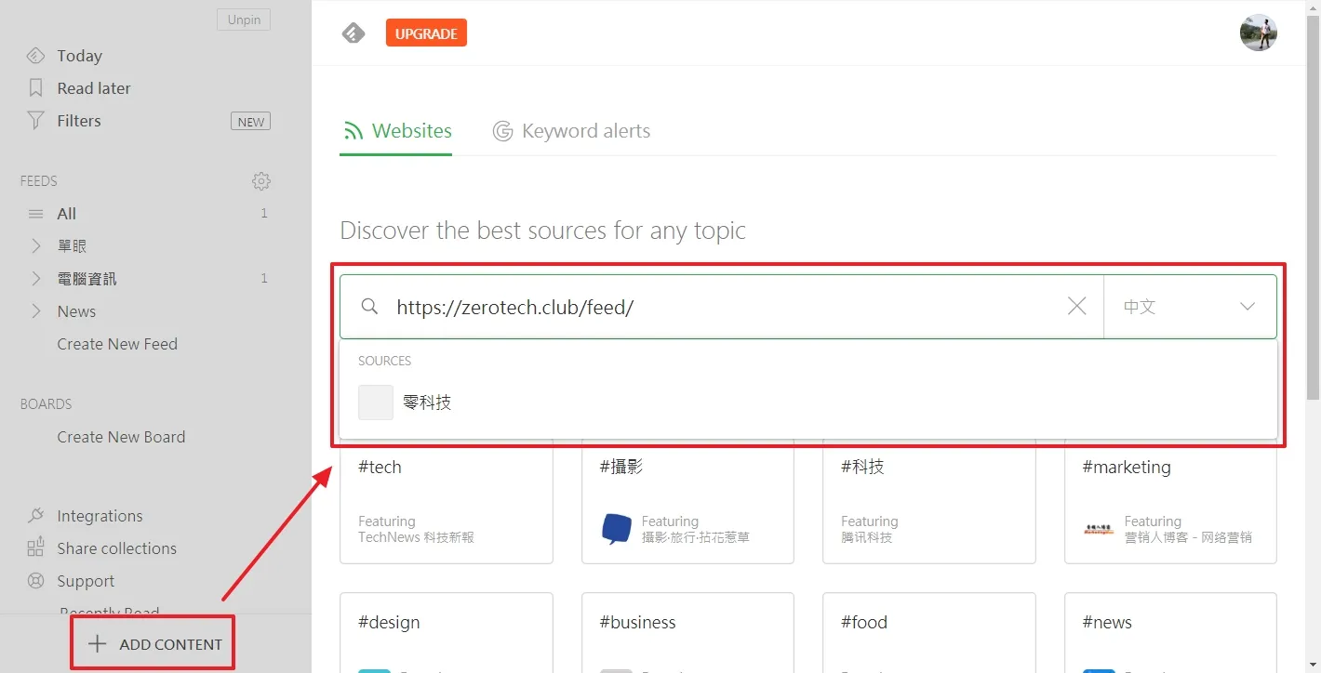Image resolution: width=1321 pixels, height=673 pixels.
Task: Open the #科技 topic card
Action: pos(929,505)
